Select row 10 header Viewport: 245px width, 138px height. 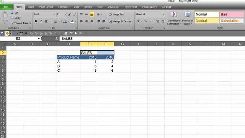tap(3, 88)
